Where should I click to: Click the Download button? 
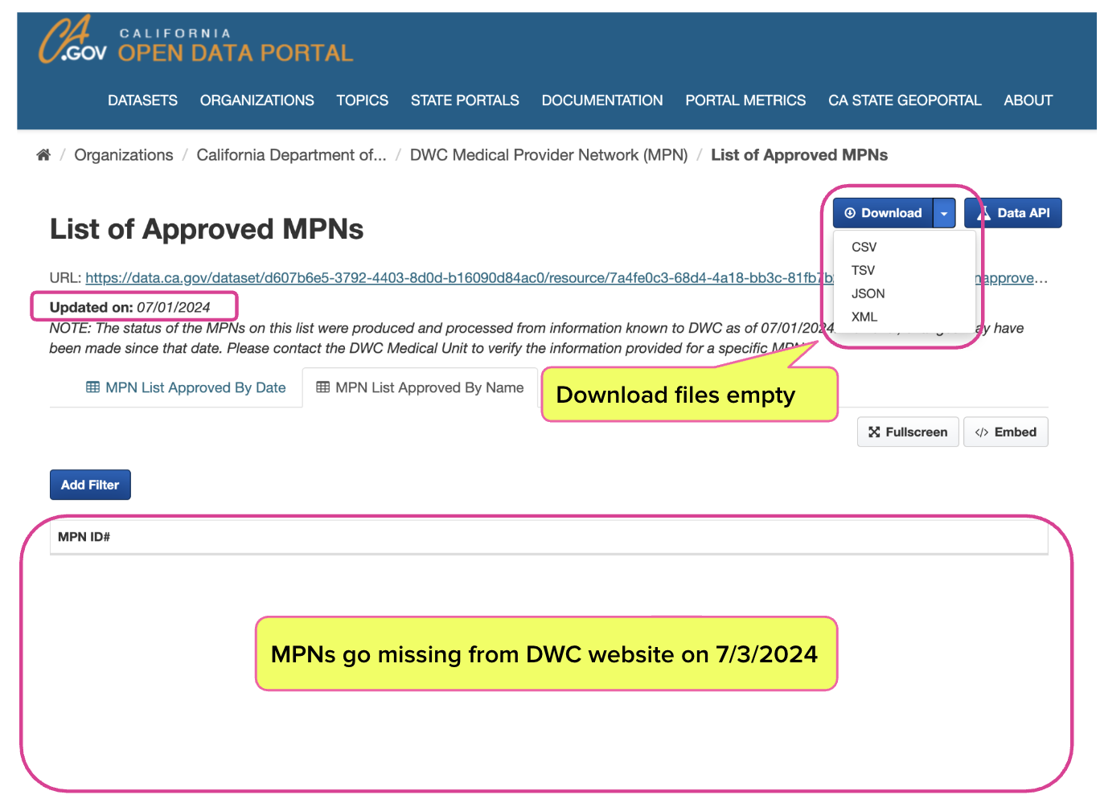(x=883, y=213)
